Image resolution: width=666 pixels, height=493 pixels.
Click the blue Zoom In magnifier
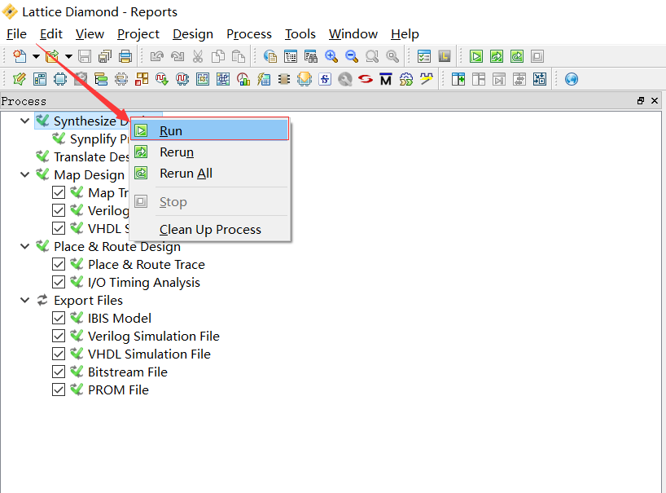331,56
